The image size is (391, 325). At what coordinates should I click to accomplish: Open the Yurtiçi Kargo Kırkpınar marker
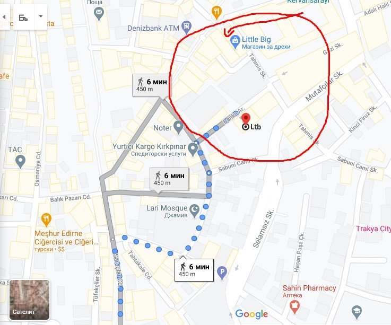coord(193,149)
